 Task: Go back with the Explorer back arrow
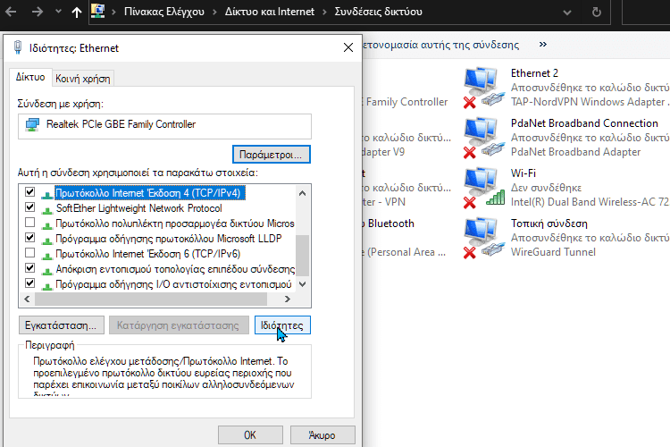[x=11, y=12]
